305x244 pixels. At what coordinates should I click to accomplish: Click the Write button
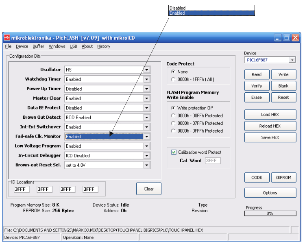(283, 74)
